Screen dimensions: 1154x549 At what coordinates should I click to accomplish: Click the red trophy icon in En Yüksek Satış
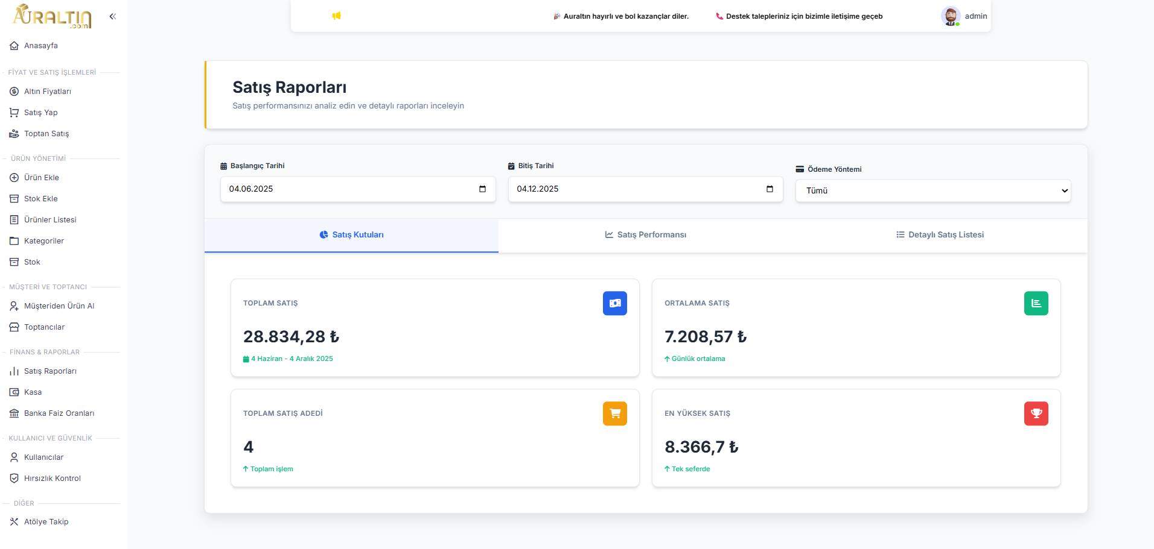pyautogui.click(x=1036, y=413)
